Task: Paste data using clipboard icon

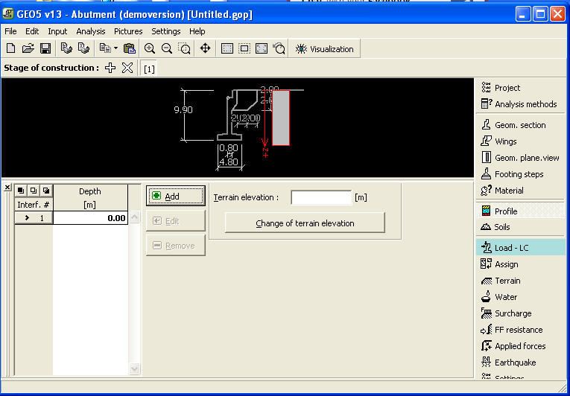Action: 130,48
